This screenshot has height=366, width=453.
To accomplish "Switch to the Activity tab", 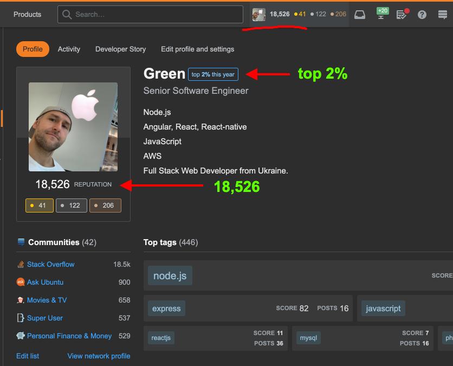I will (x=69, y=49).
